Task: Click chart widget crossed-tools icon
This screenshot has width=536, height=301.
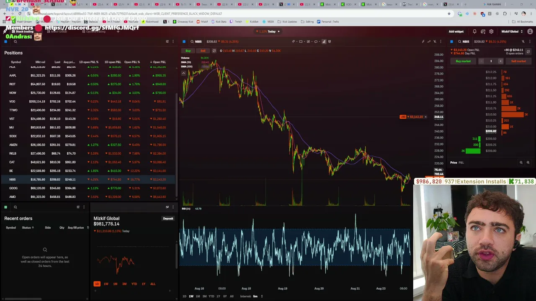Action: click(x=435, y=41)
